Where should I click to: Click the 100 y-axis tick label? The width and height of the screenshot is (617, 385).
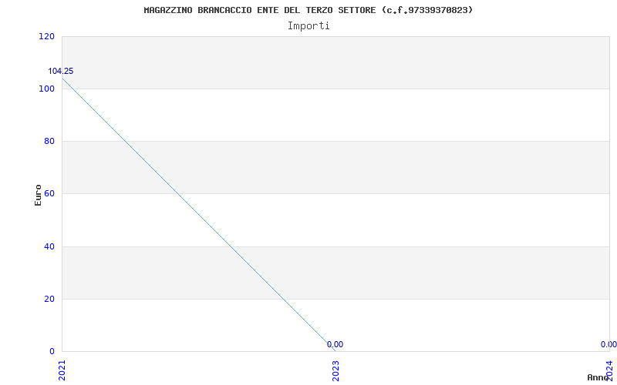click(x=46, y=89)
